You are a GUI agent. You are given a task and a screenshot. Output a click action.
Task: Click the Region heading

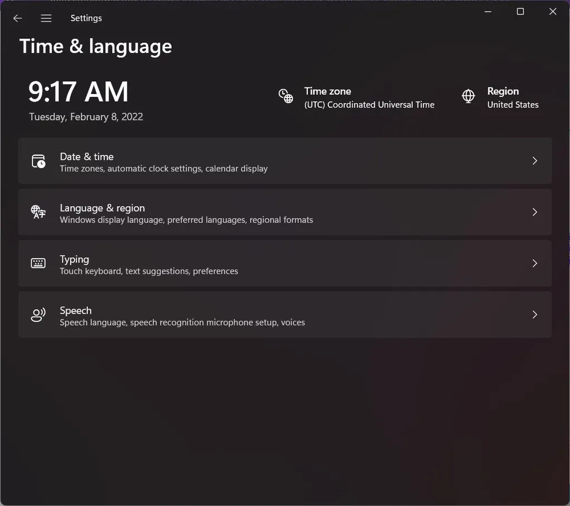[x=503, y=91]
